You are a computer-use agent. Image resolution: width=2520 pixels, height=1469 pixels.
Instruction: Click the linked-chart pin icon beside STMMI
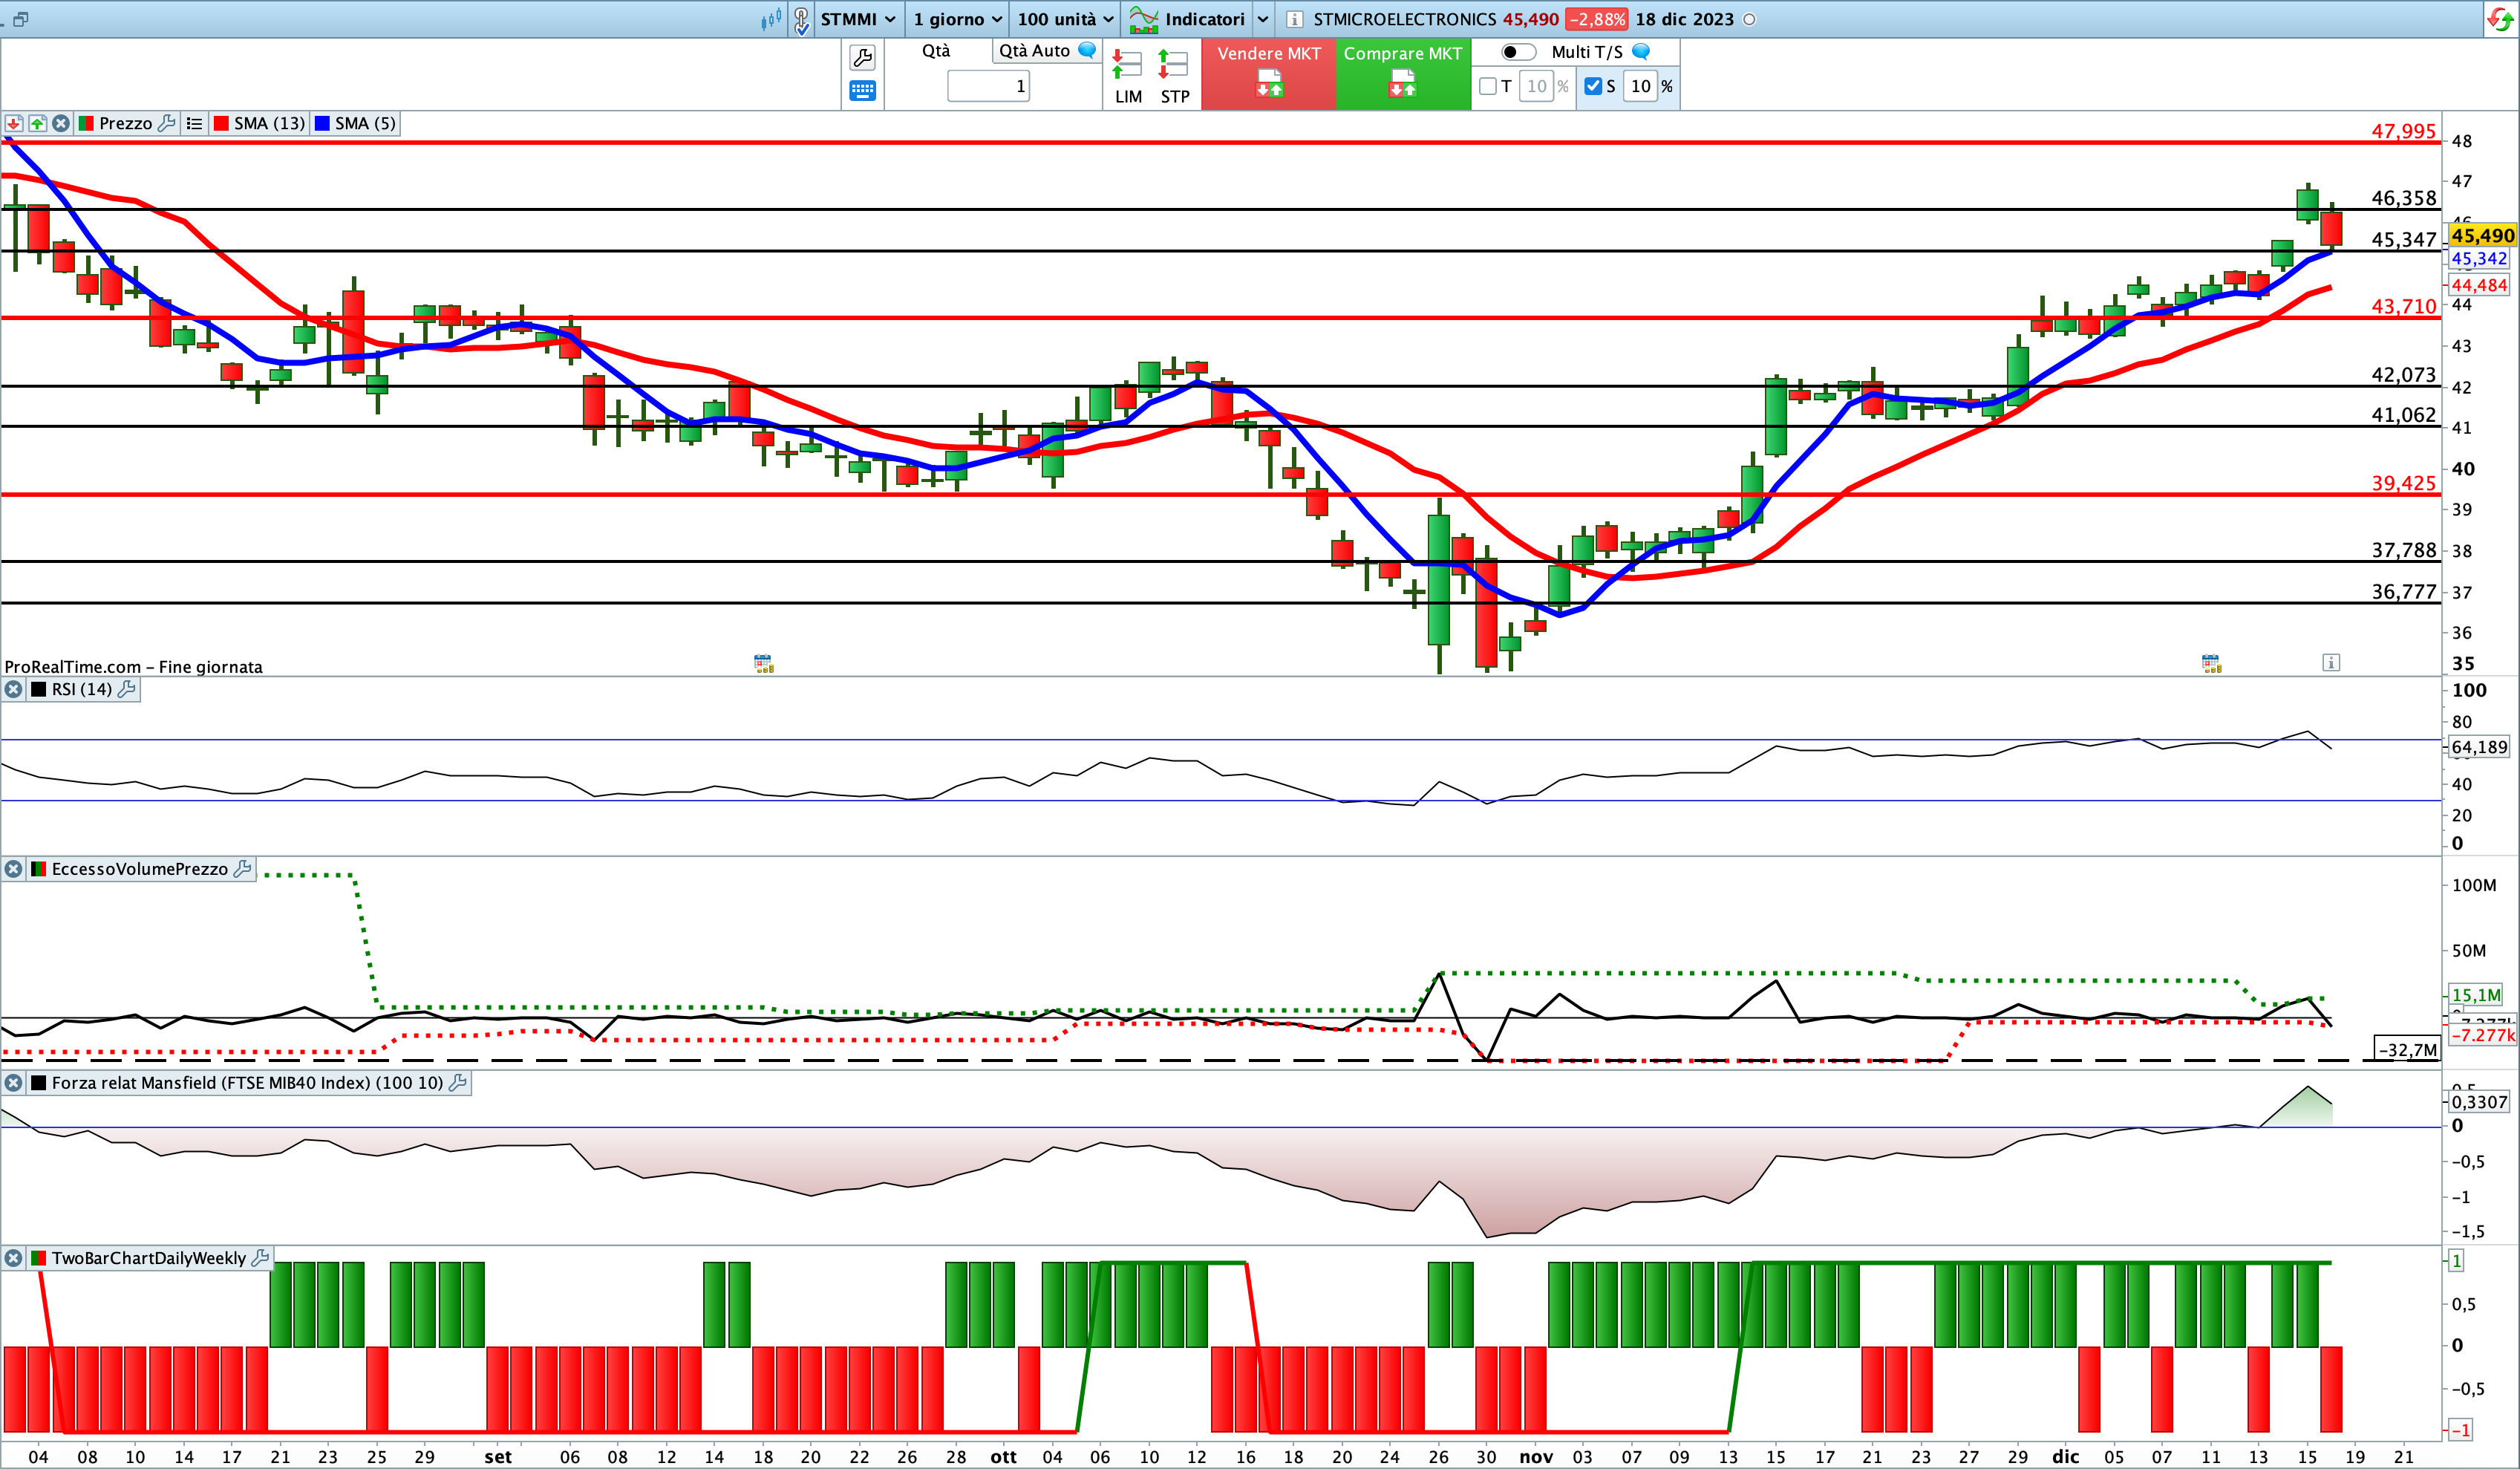pyautogui.click(x=801, y=19)
